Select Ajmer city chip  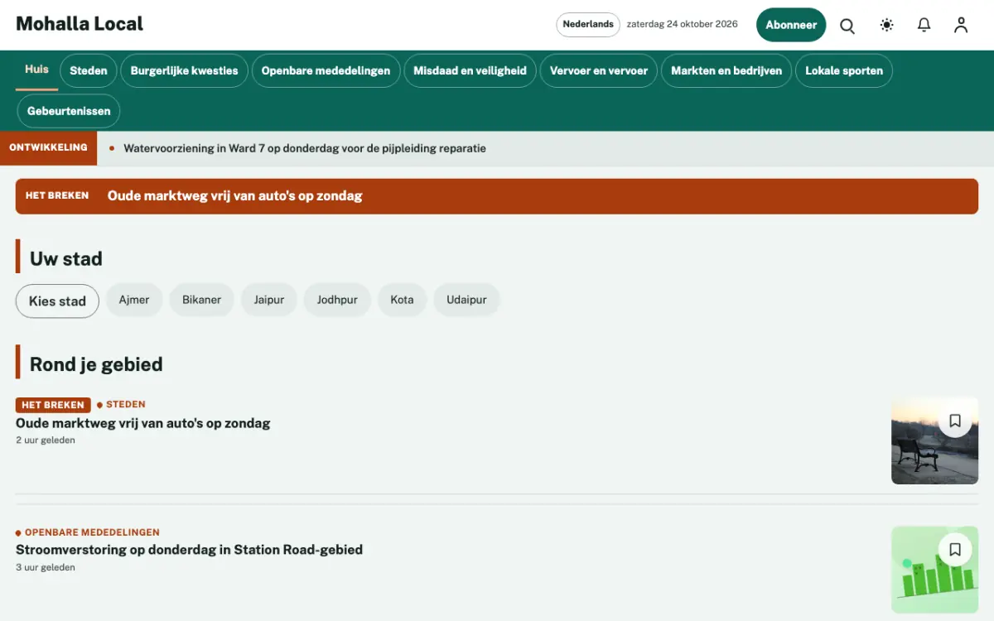pyautogui.click(x=134, y=300)
